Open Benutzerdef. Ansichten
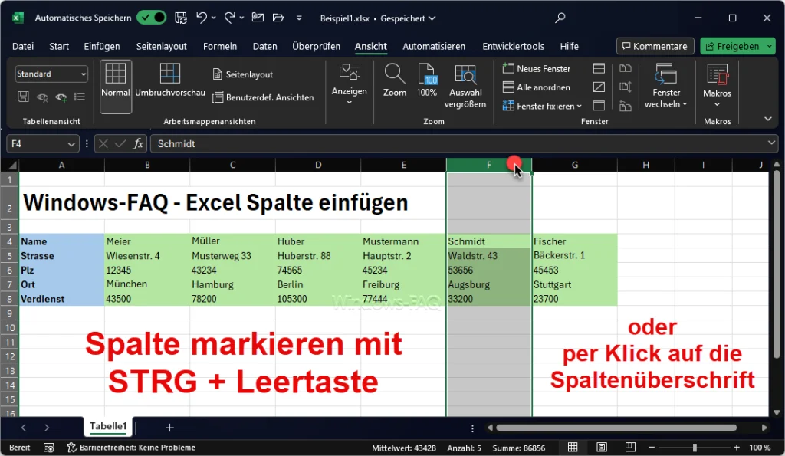 click(x=263, y=97)
